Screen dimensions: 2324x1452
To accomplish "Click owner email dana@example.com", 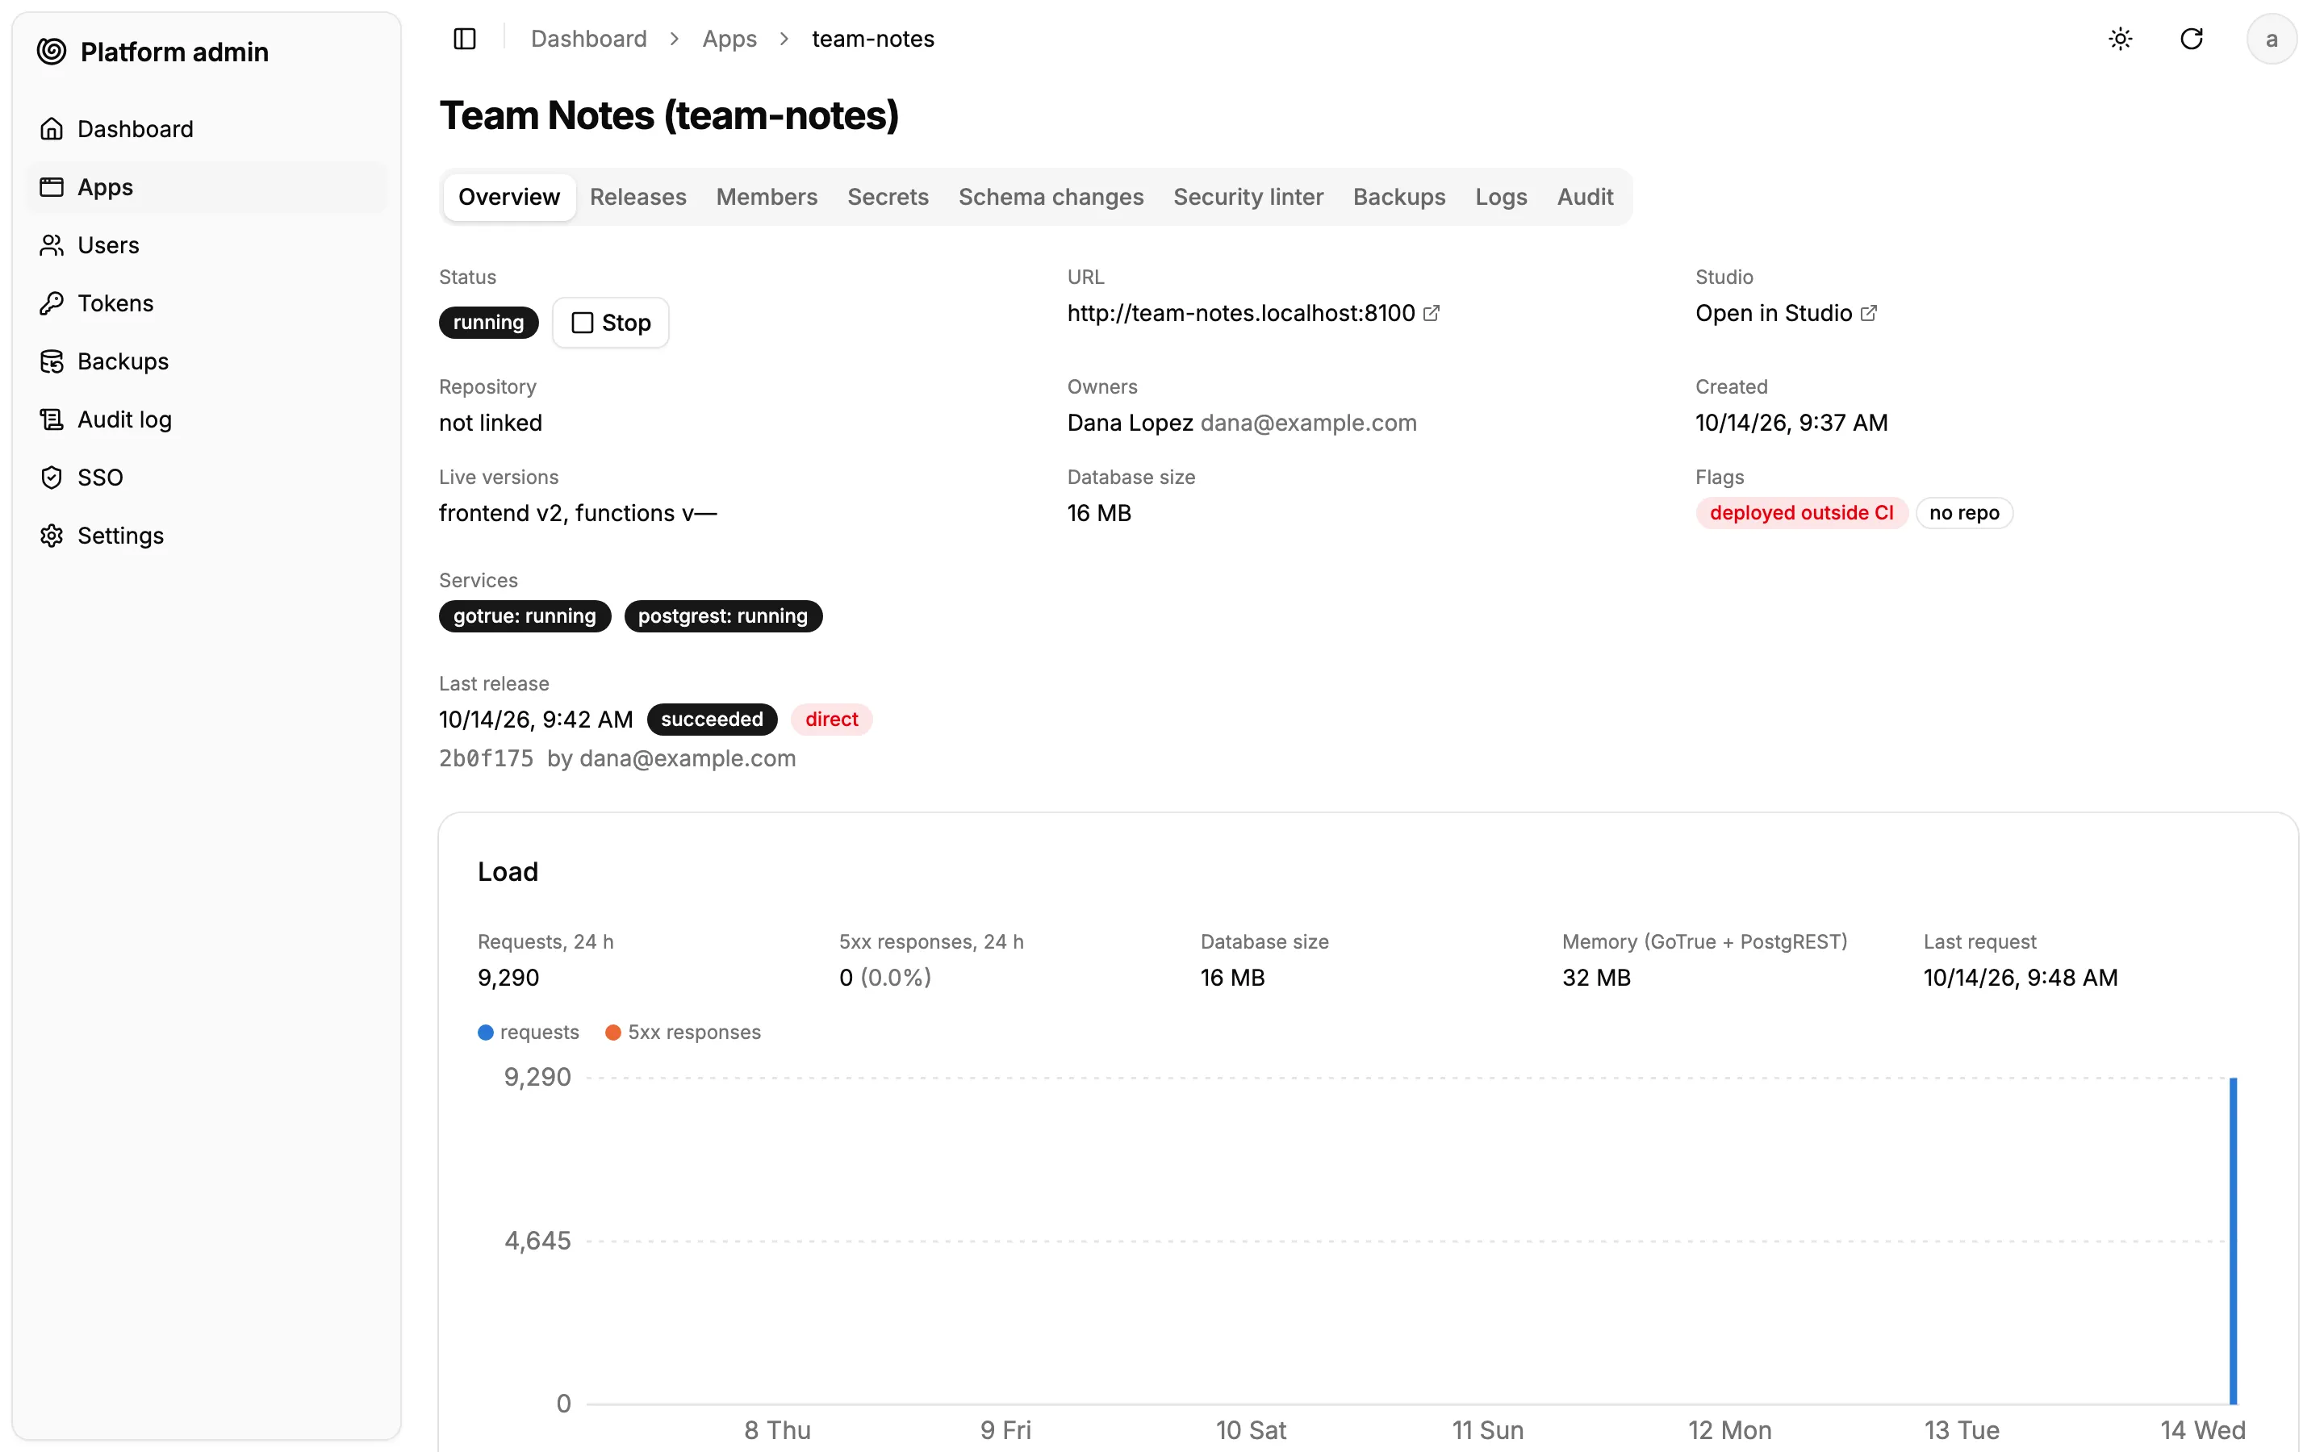I will [1308, 423].
